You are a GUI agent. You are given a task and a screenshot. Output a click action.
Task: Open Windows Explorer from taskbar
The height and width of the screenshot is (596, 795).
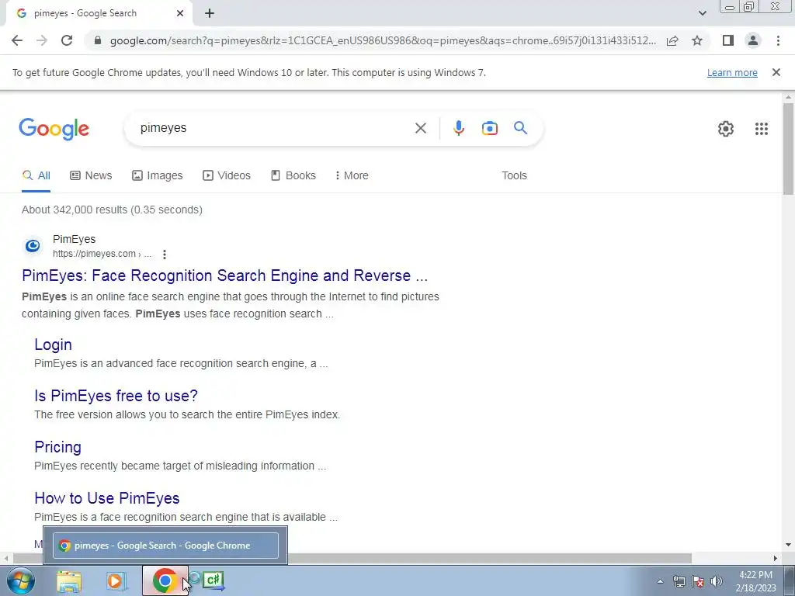[68, 580]
